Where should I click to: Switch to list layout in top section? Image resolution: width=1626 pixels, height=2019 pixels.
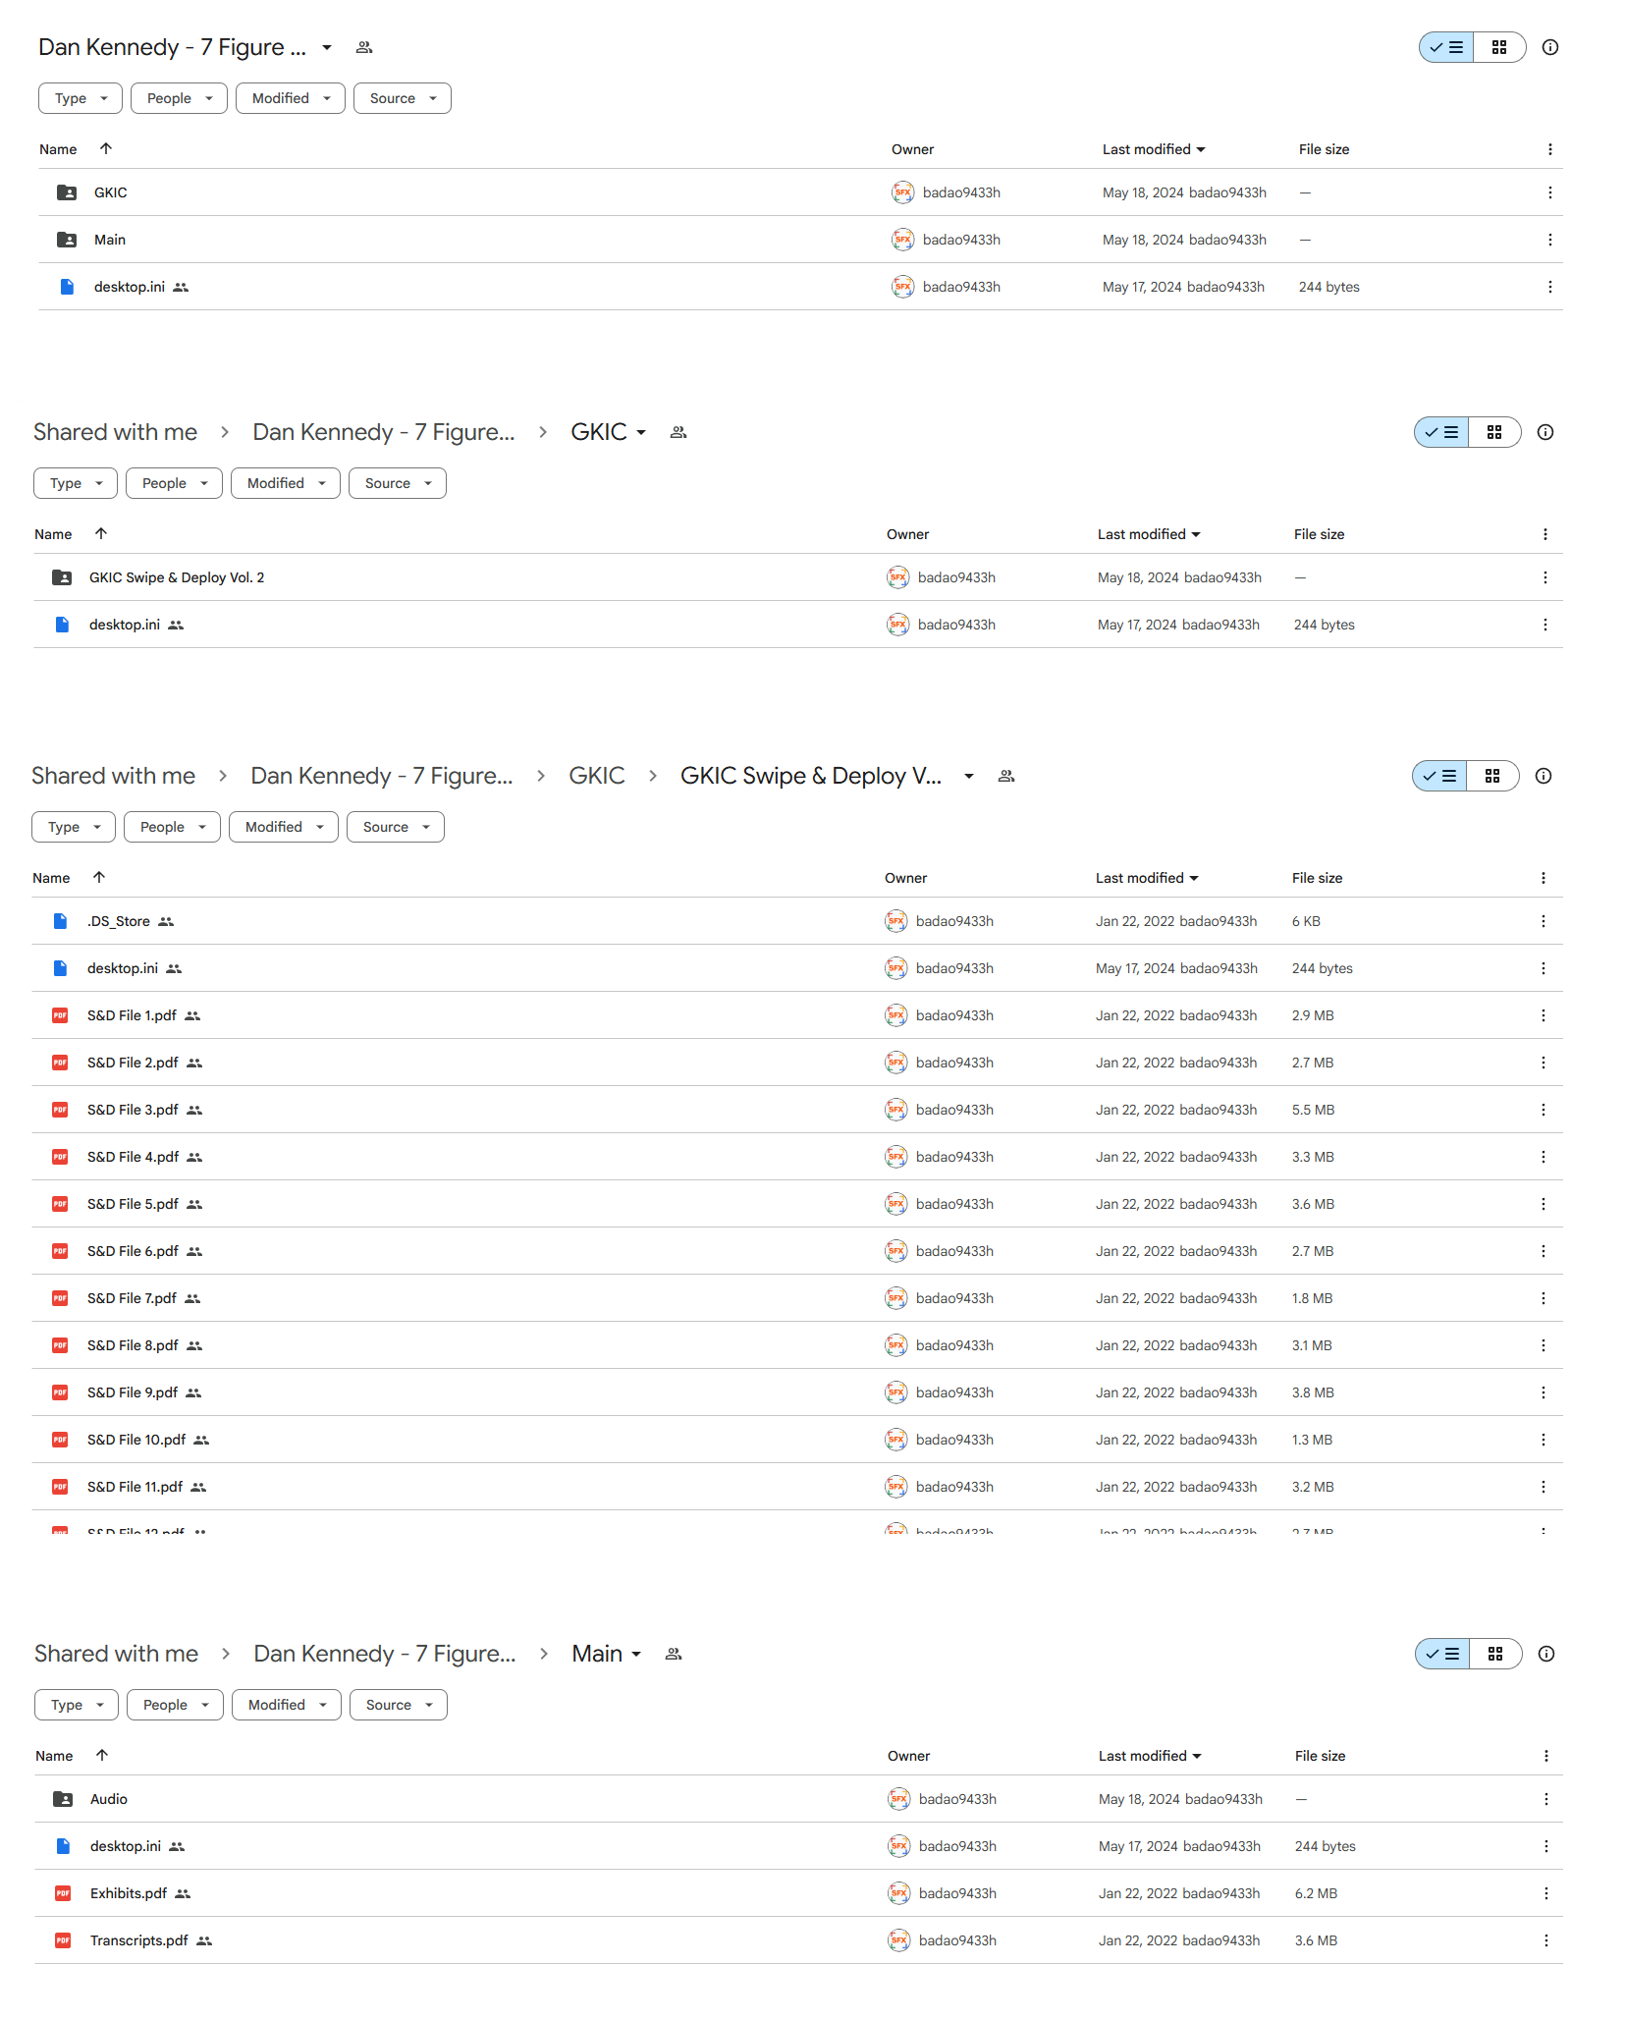click(x=1446, y=47)
